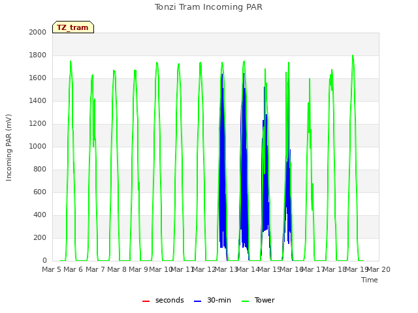
Task: Click the 1200 y-axis tick label
Action: [x=38, y=123]
